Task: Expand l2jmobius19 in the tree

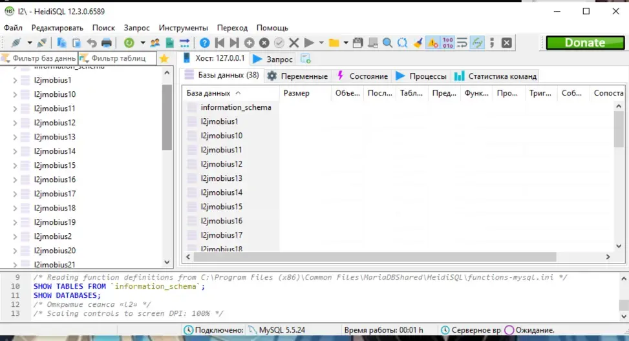Action: [15, 222]
